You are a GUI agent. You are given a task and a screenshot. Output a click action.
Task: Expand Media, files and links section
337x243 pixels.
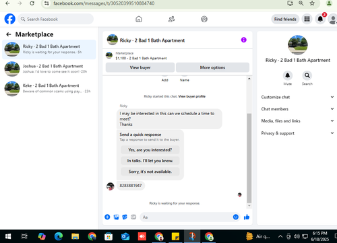click(x=297, y=120)
